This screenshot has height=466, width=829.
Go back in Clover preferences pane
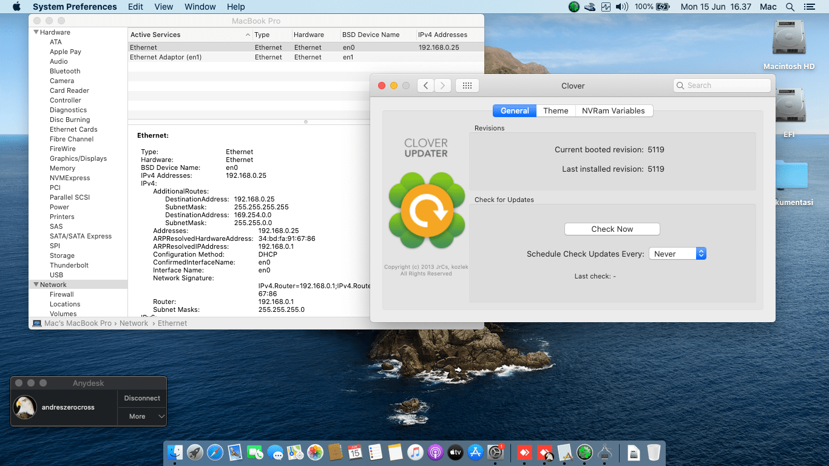426,86
